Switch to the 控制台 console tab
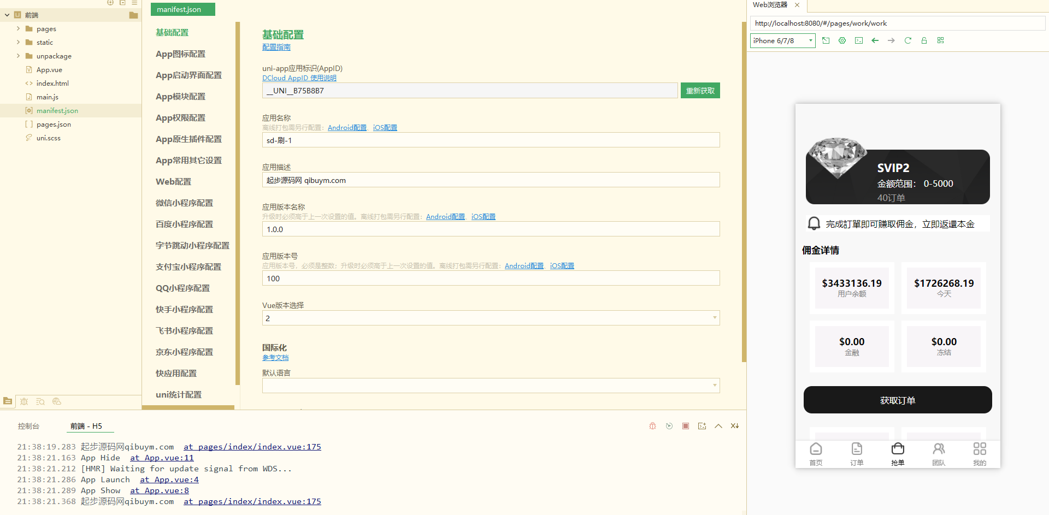Viewport: 1049px width, 515px height. tap(28, 426)
